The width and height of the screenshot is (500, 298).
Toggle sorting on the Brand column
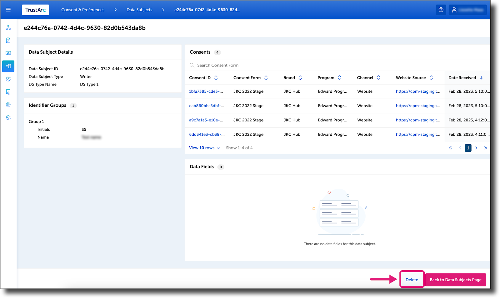300,78
